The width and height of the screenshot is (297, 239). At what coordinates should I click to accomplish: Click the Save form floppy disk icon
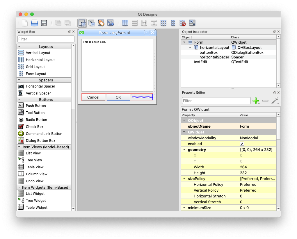[44, 23]
